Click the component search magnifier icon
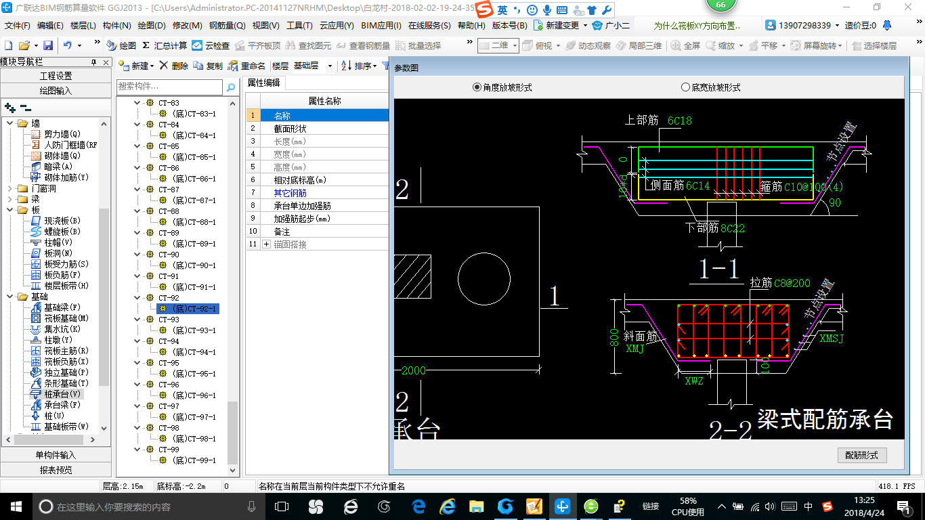 (231, 87)
